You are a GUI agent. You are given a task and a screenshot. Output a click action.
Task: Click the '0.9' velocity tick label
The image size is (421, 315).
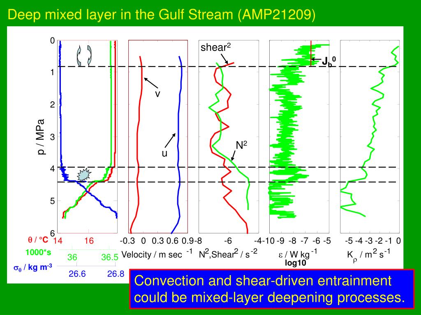click(187, 240)
